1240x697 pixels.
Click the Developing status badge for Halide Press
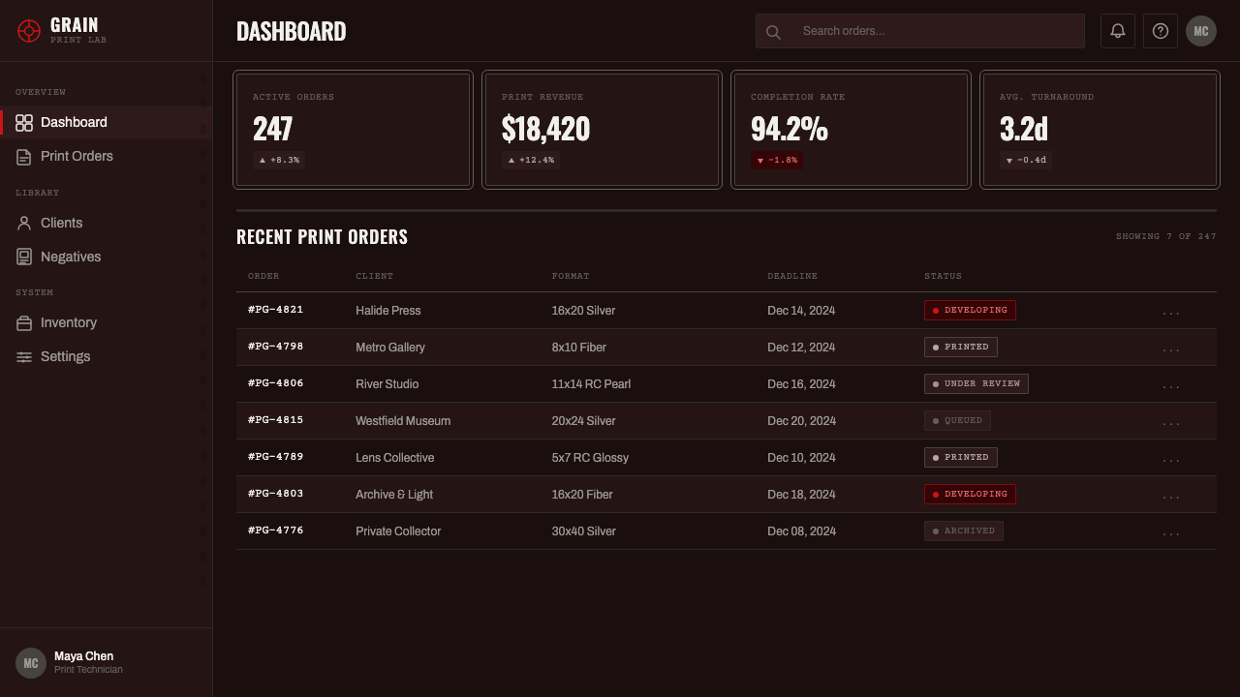coord(970,310)
